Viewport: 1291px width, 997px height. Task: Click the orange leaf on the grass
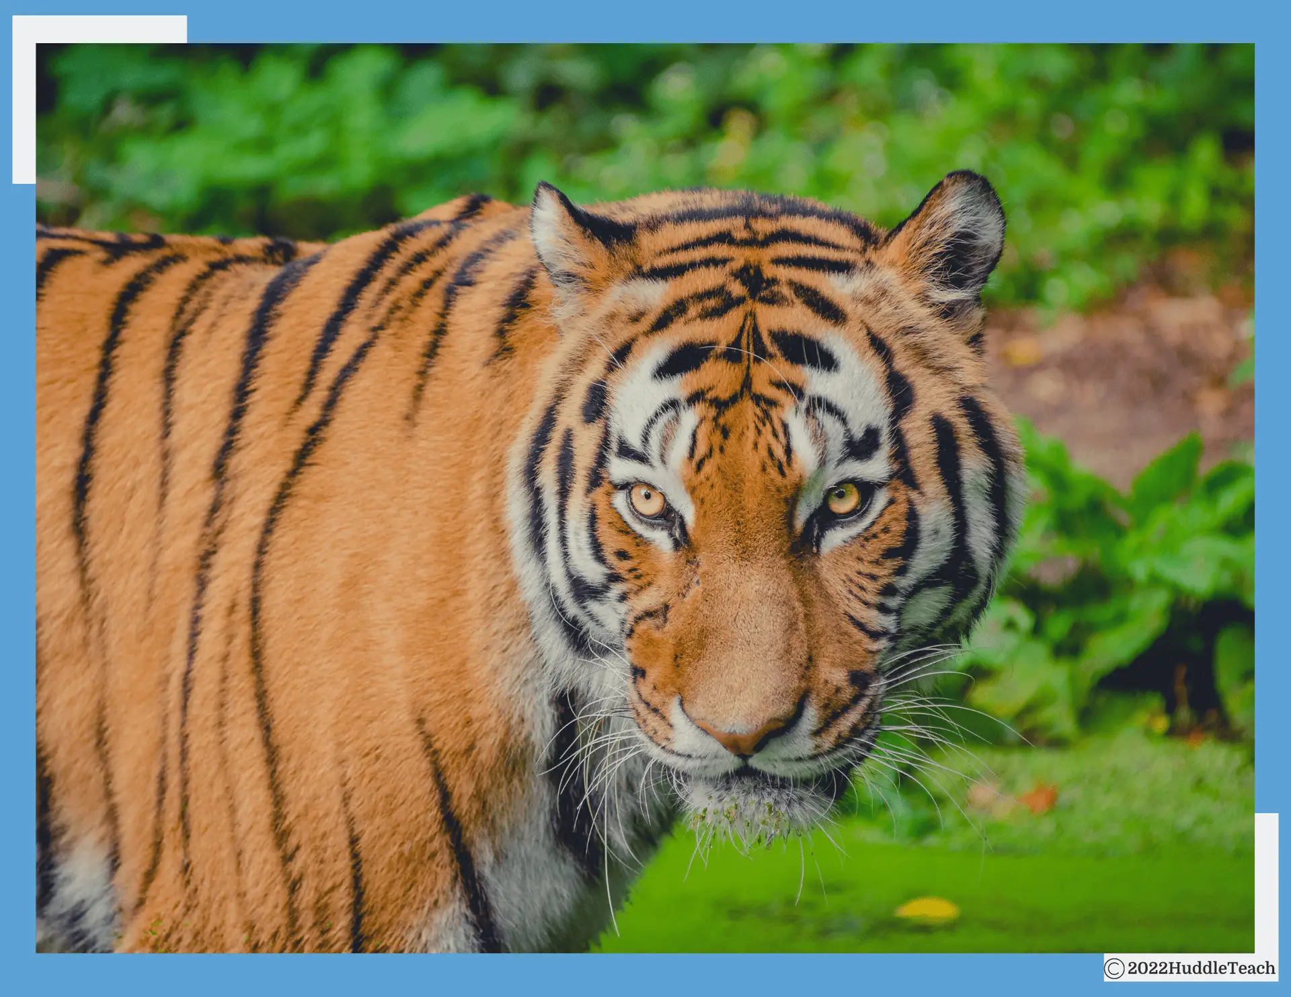tap(1038, 797)
